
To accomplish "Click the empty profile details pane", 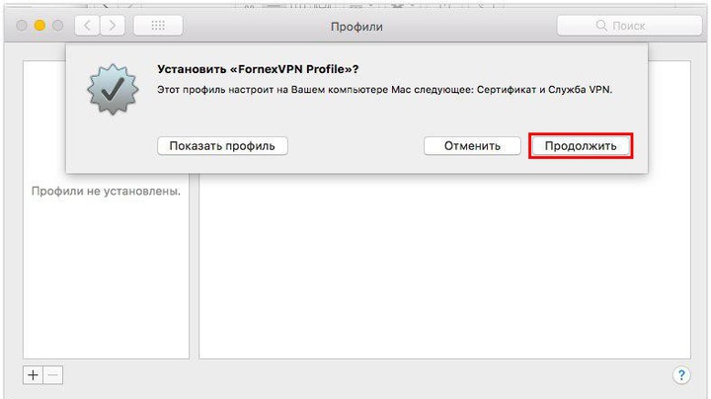I will (x=444, y=266).
